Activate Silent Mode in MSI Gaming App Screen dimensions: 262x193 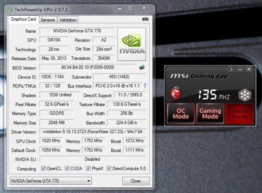(x=239, y=114)
